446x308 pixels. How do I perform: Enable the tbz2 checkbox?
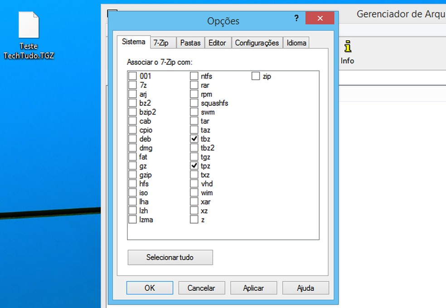pos(194,148)
